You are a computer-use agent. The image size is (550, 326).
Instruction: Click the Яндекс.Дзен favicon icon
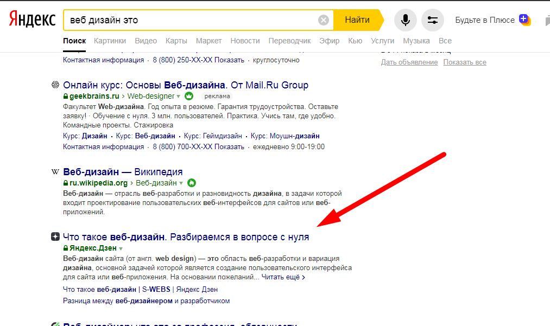[55, 236]
